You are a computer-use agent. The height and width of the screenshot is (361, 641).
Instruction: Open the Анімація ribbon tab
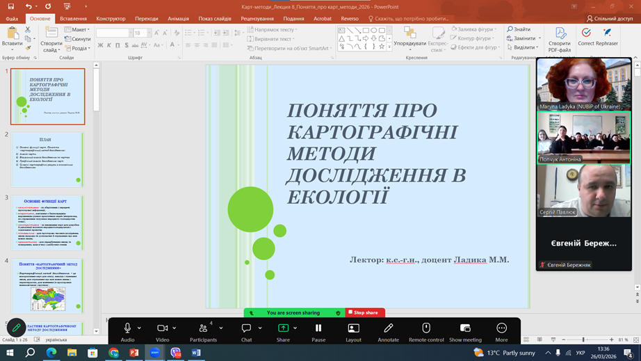[x=178, y=19]
